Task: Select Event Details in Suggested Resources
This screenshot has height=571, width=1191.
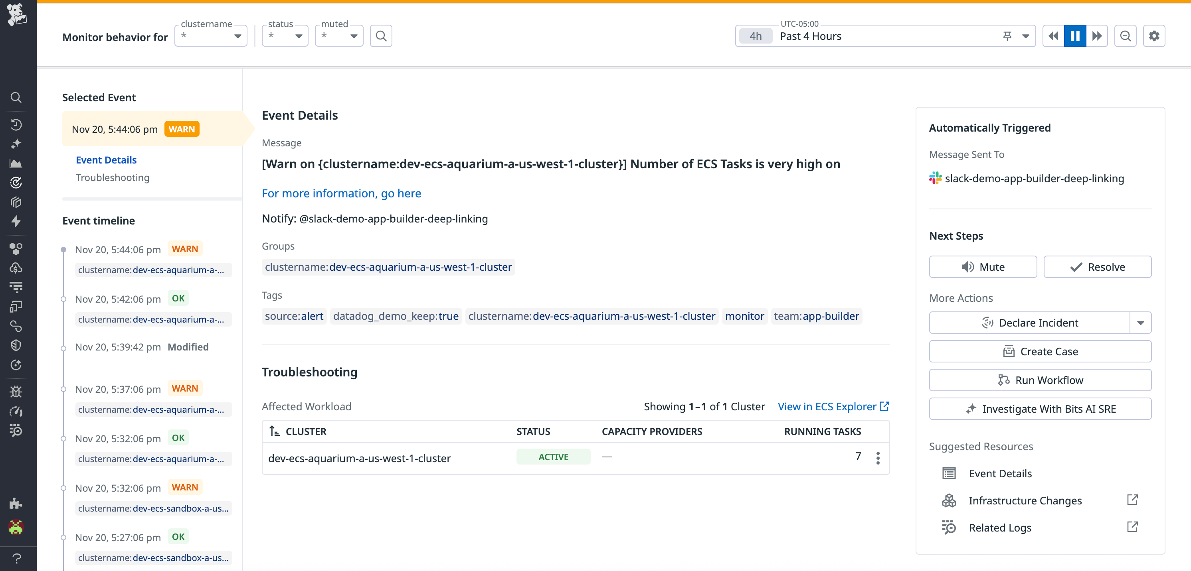Action: click(x=1000, y=473)
